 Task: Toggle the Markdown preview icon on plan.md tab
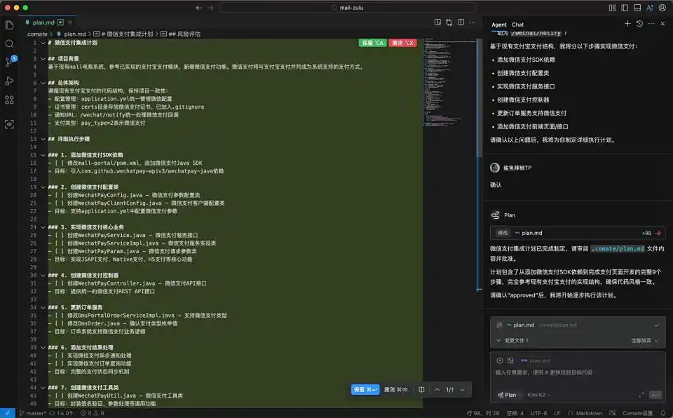coord(60,22)
